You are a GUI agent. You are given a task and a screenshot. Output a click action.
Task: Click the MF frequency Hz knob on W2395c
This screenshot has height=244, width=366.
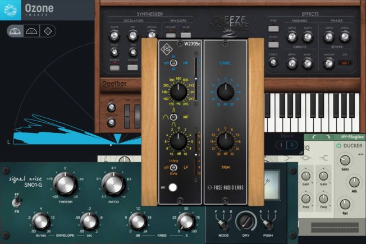pos(179,92)
